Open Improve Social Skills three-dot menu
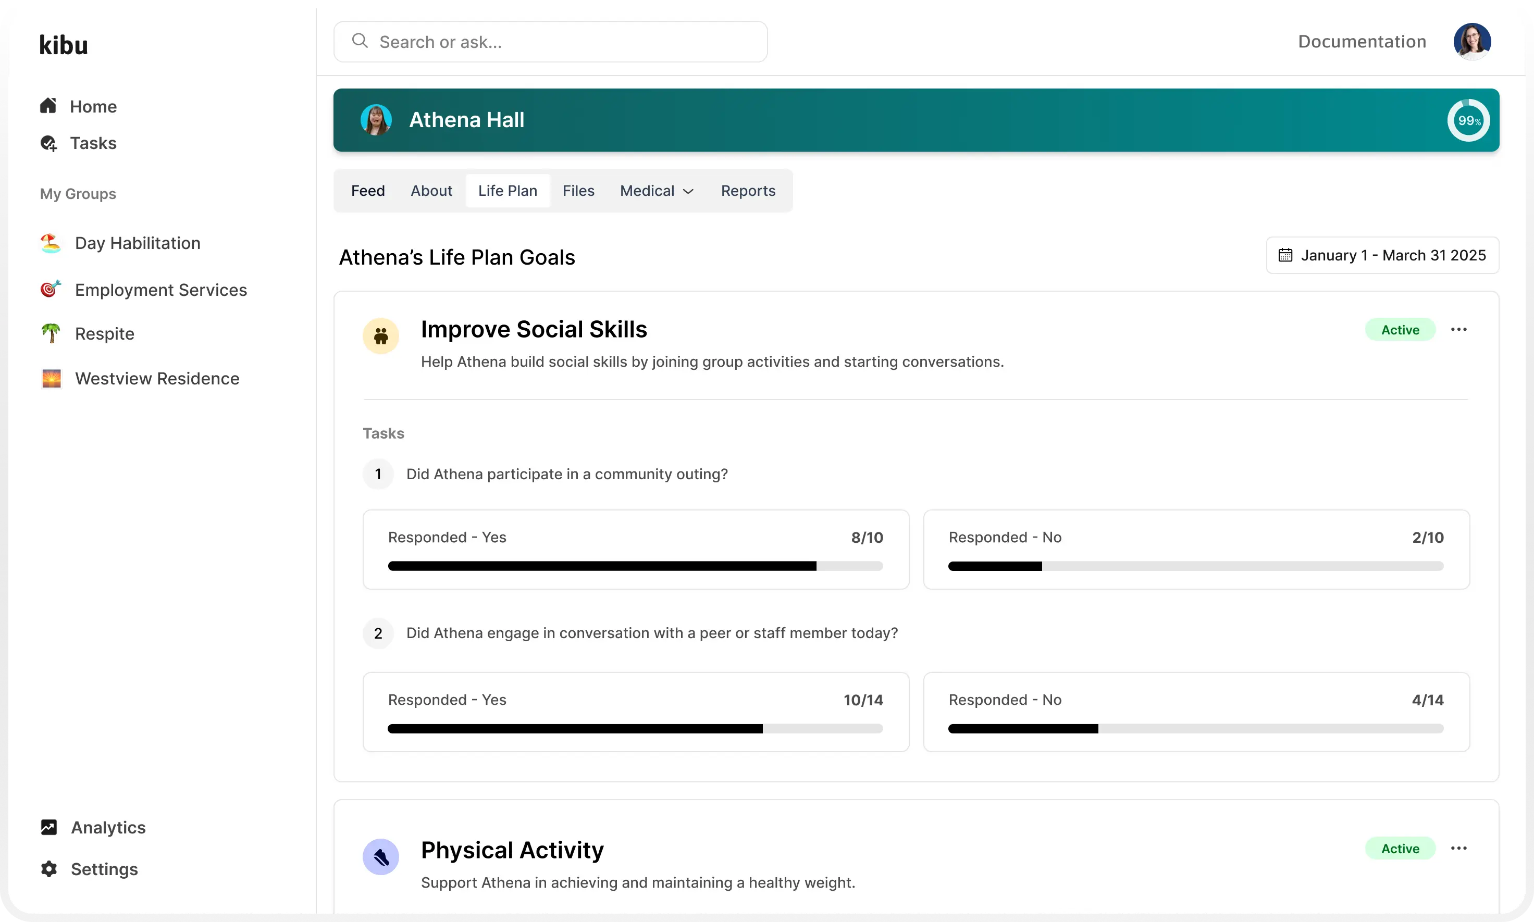This screenshot has width=1534, height=922. (x=1458, y=329)
